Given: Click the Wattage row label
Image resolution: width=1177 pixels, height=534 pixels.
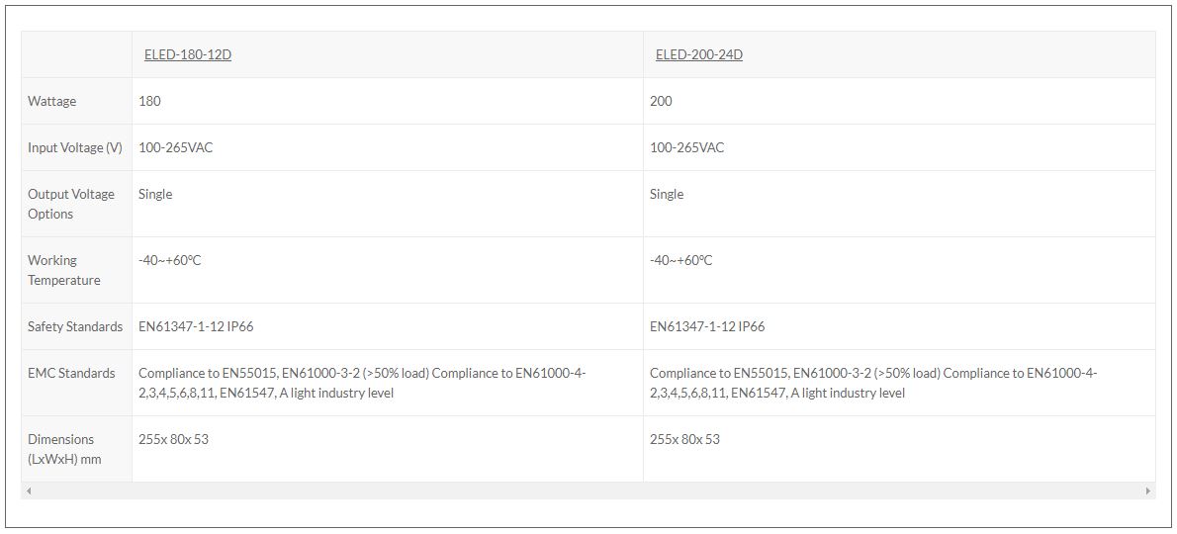Looking at the screenshot, I should [x=51, y=101].
